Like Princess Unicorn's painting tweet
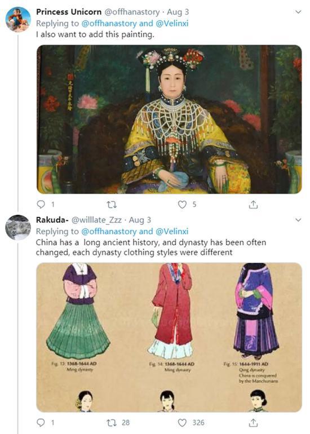310x434 pixels. click(x=182, y=205)
